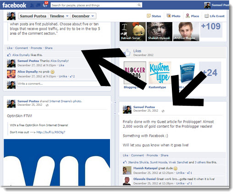Promote the blog comment quote post
This screenshot has width=236, height=195.
(36, 48)
